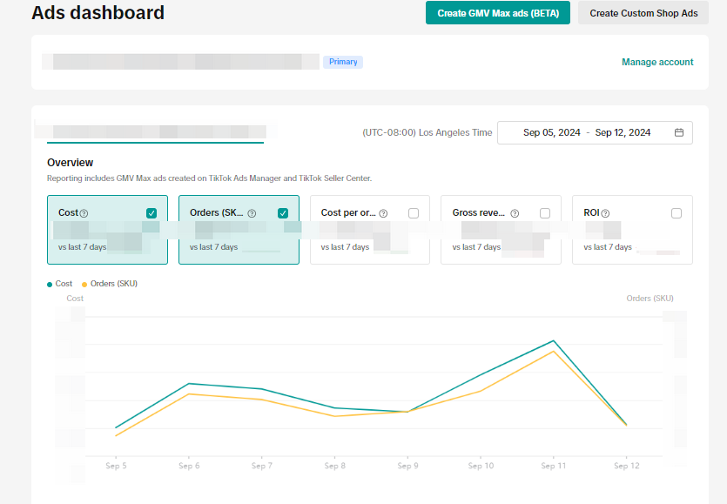Screen dimensions: 727x504
Task: Open the Manage account link
Action: [657, 62]
